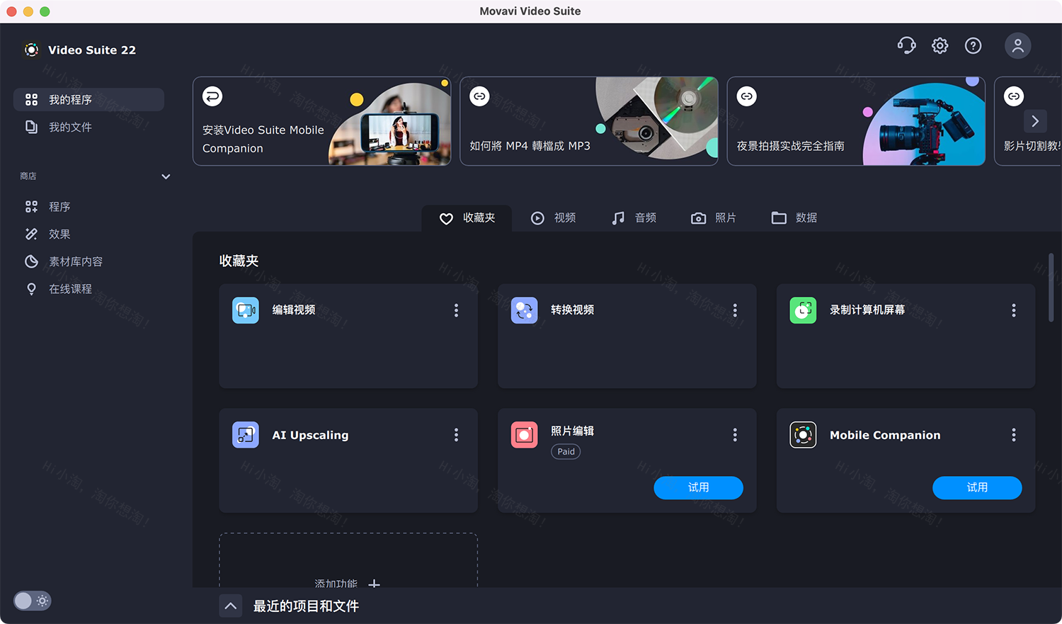
Task: Open the AI Upscaling card title
Action: coord(310,435)
